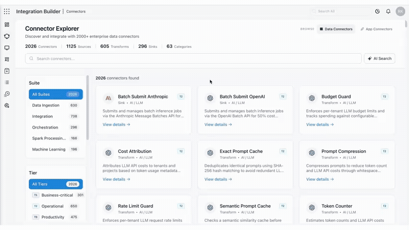This screenshot has width=409, height=230.
Task: Click the monitor icon in left sidebar
Action: tap(7, 48)
